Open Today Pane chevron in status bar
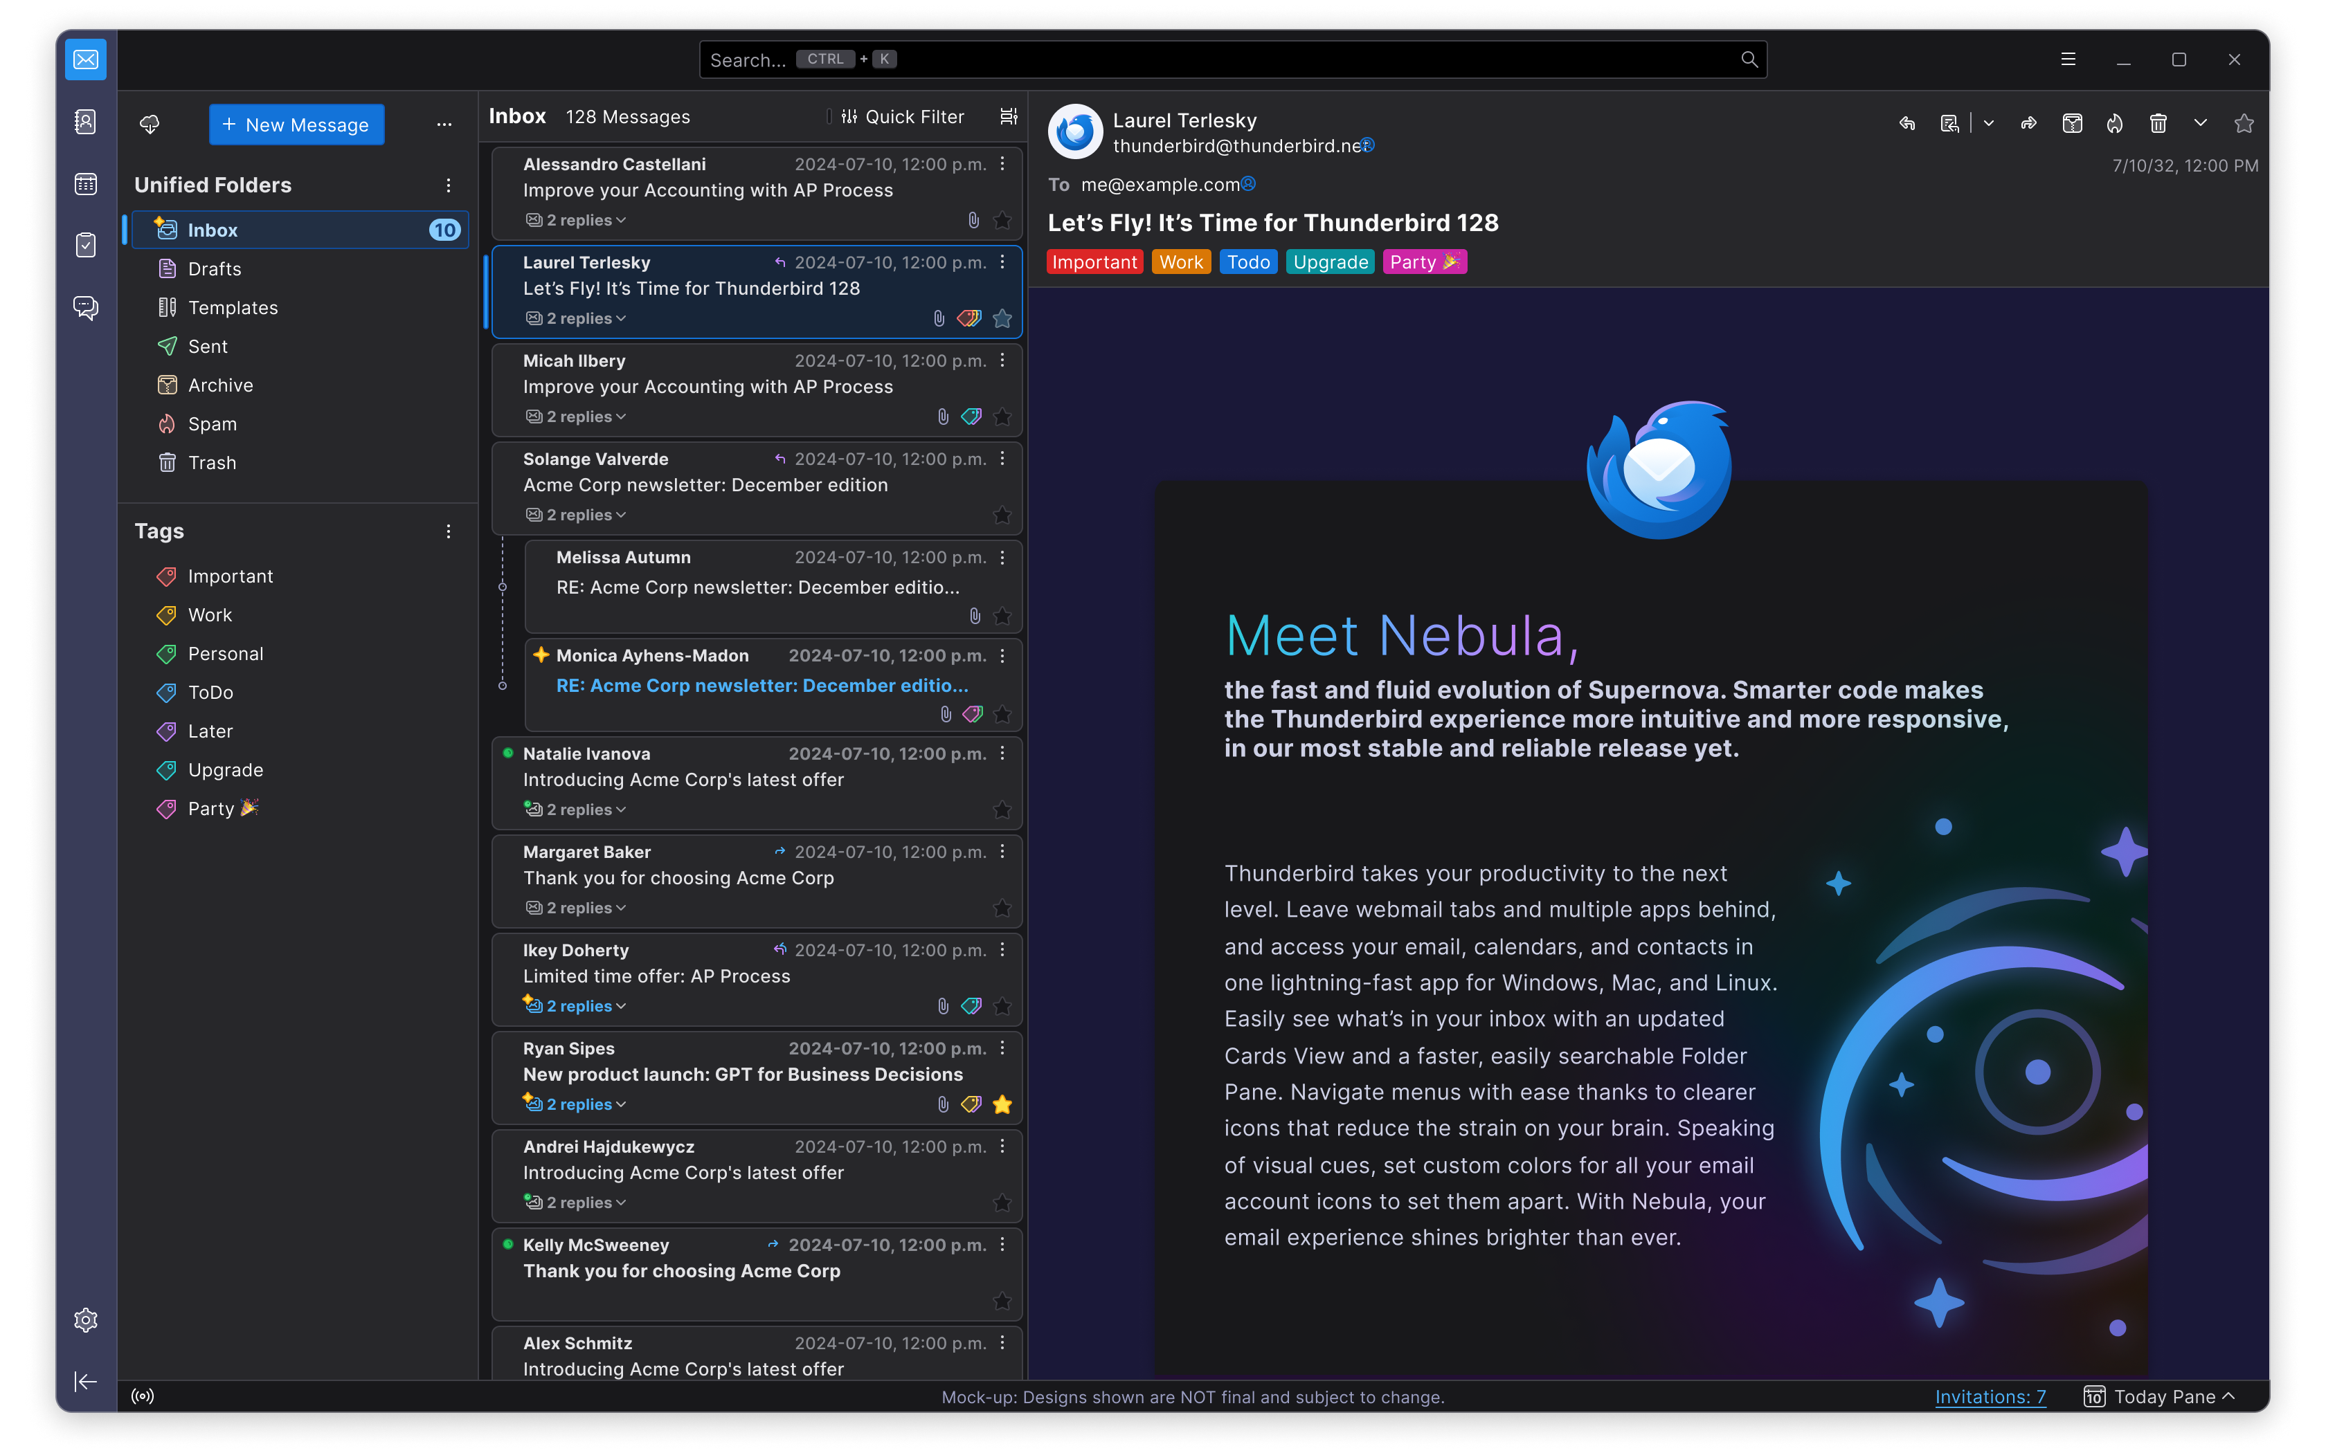2326x1453 pixels. 2229,1396
